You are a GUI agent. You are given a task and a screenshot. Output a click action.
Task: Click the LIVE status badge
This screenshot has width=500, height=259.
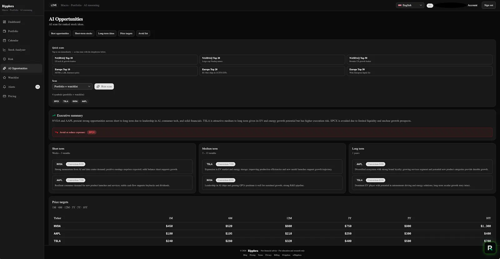pyautogui.click(x=54, y=5)
